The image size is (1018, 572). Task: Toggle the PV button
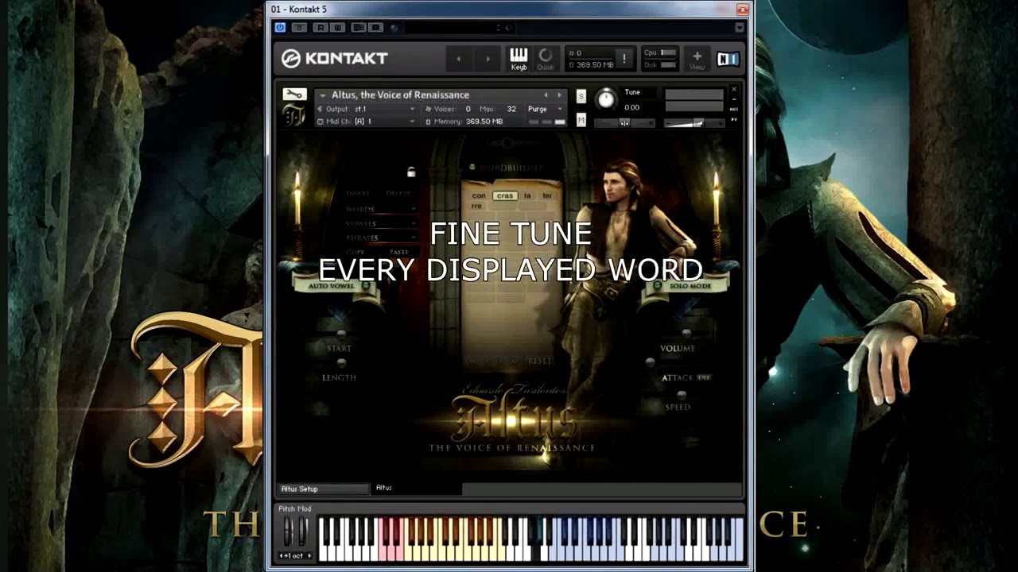733,120
